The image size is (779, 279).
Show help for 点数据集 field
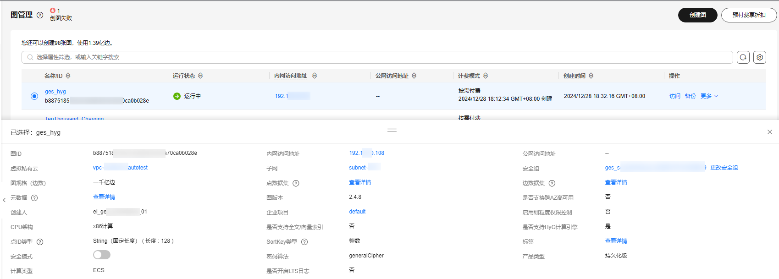pyautogui.click(x=296, y=183)
